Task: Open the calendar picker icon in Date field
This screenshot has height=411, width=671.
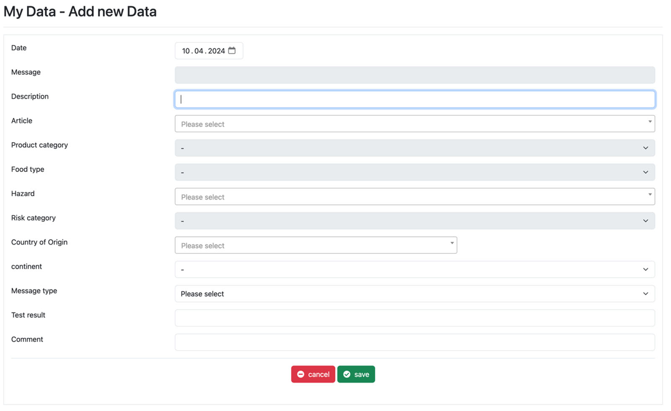Action: click(x=232, y=51)
